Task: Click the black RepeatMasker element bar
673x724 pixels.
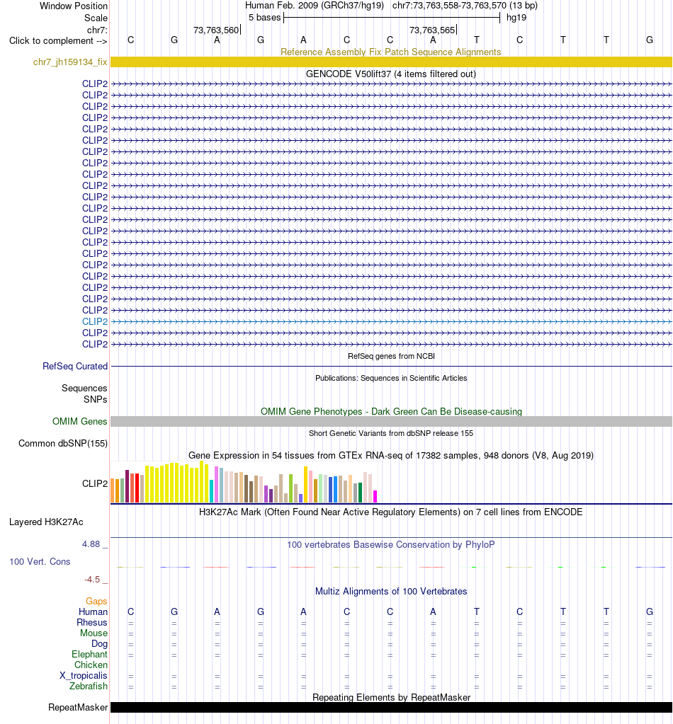Action: click(x=391, y=708)
